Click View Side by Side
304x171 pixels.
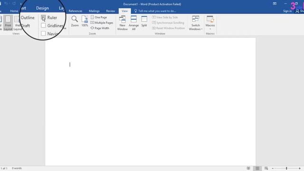pyautogui.click(x=165, y=17)
